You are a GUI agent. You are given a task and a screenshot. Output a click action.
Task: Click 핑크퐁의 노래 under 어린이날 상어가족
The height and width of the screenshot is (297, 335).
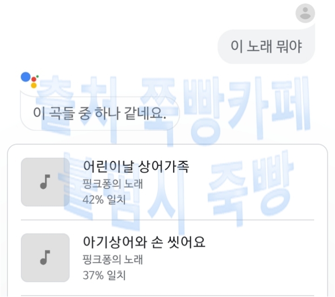pyautogui.click(x=113, y=183)
